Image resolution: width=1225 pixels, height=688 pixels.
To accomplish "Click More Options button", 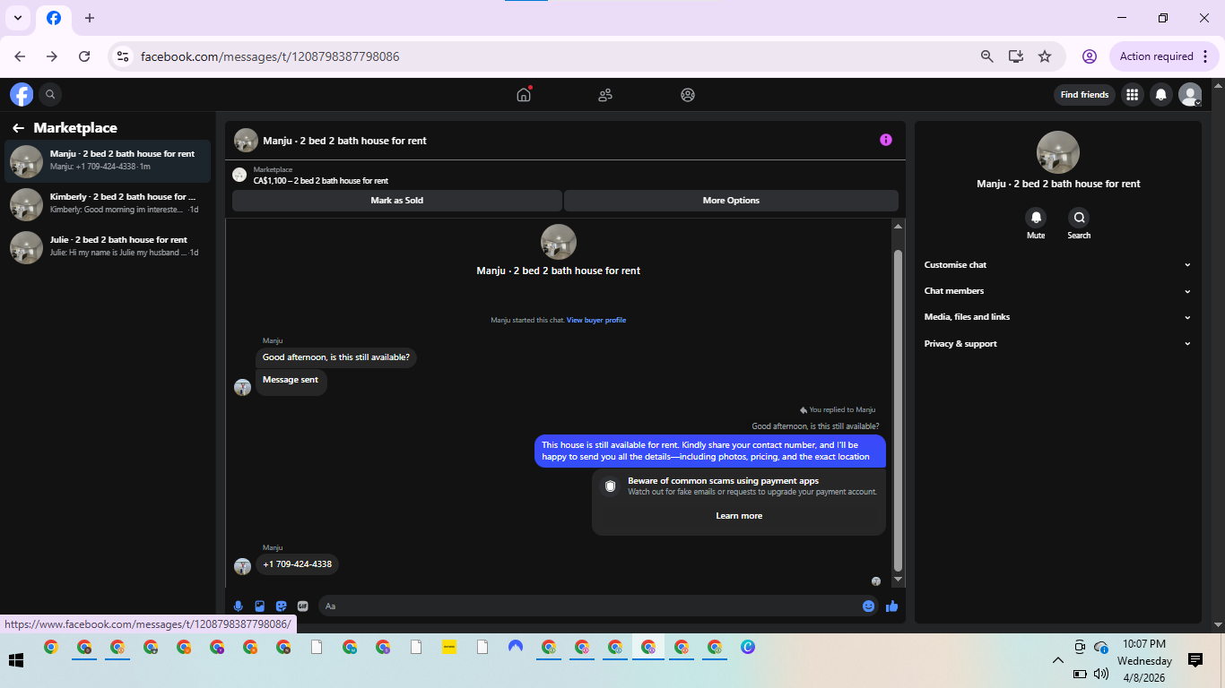I will point(731,201).
